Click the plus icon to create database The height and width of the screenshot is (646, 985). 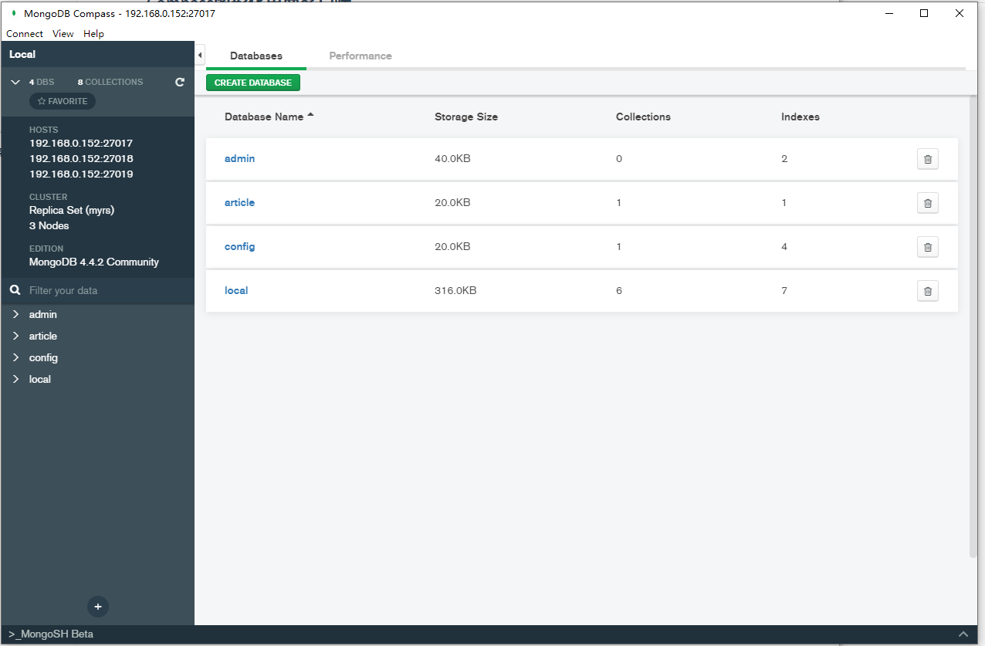pyautogui.click(x=98, y=607)
